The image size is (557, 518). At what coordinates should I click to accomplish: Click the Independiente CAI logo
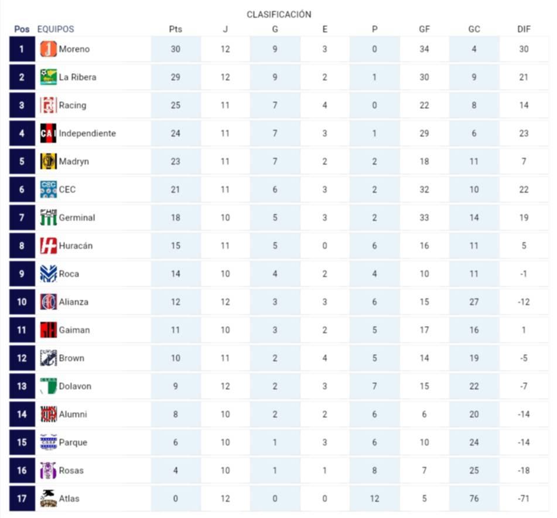click(x=48, y=133)
